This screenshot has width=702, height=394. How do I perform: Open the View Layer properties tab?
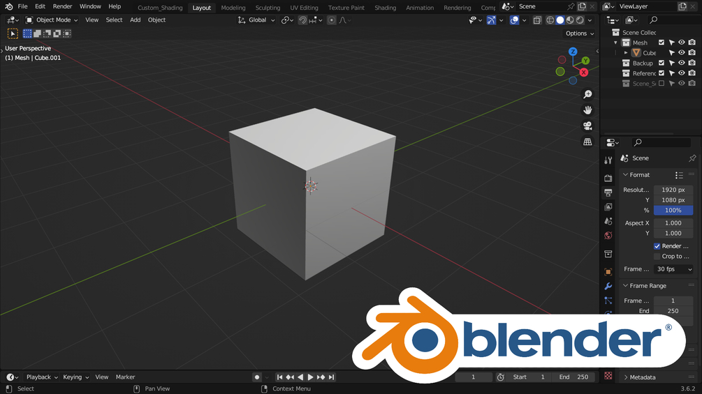(x=608, y=207)
